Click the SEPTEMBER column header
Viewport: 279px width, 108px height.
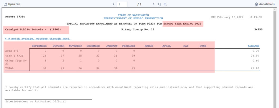[x=39, y=46]
